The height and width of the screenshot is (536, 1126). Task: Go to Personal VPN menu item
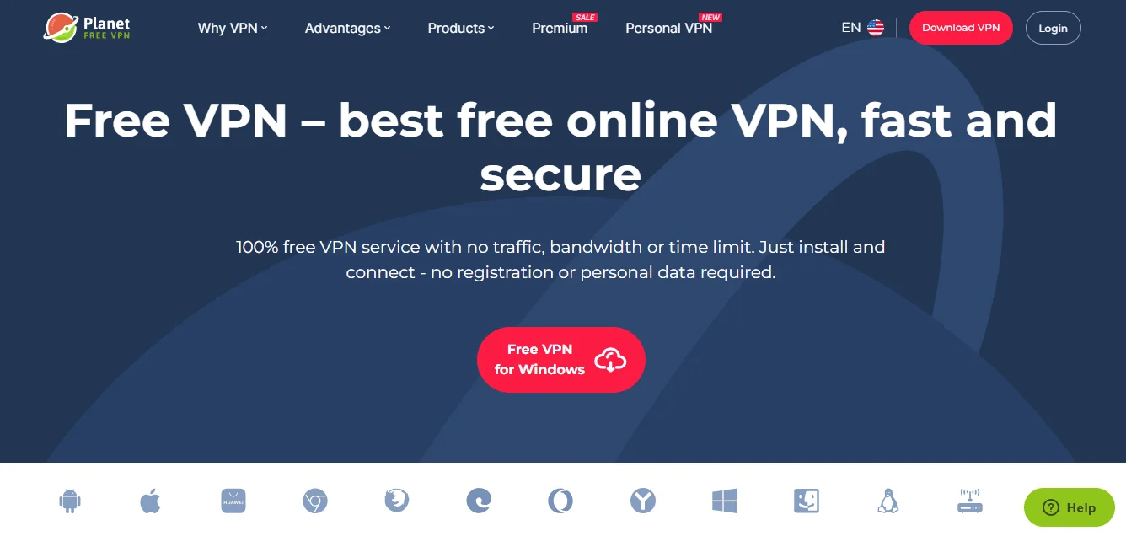click(x=669, y=28)
